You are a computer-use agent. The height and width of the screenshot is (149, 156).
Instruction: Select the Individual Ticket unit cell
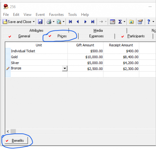point(39,51)
